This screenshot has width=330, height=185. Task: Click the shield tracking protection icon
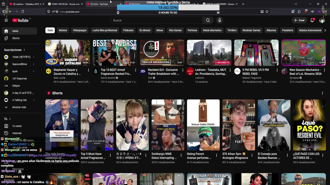click(48, 12)
